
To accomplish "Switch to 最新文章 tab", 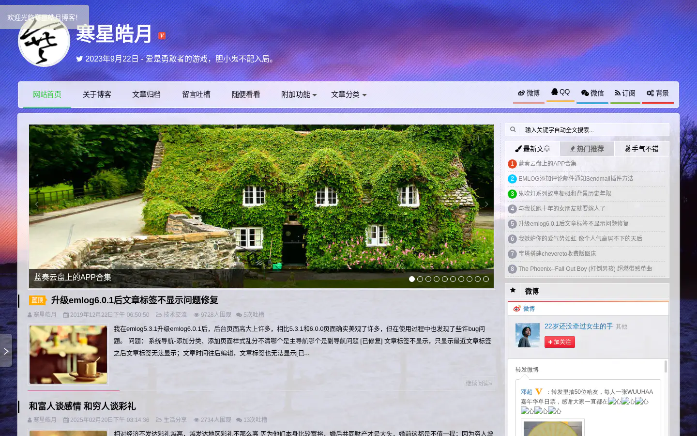I will tap(532, 149).
